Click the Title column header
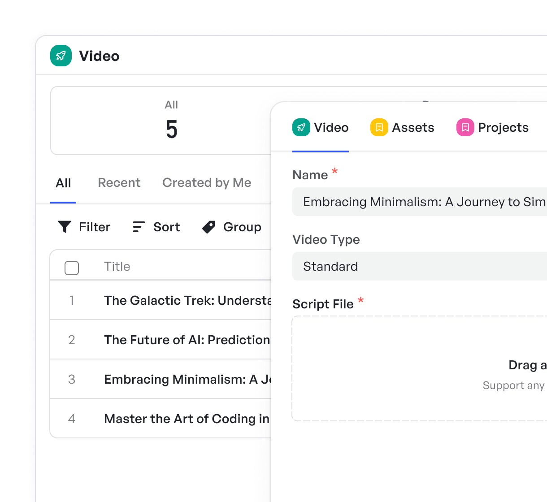The height and width of the screenshot is (502, 547). pyautogui.click(x=117, y=267)
